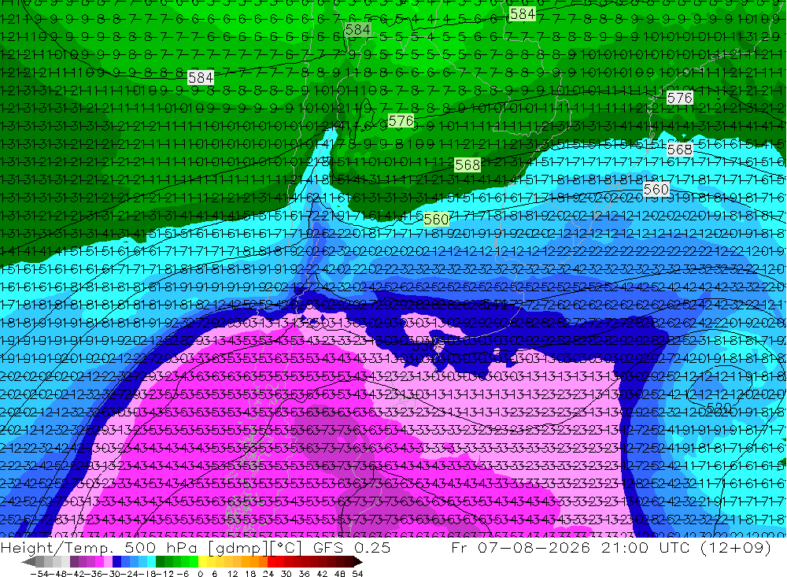Click the 520 contour label over light blue
Viewport: 787px width, 577px height.
click(719, 407)
